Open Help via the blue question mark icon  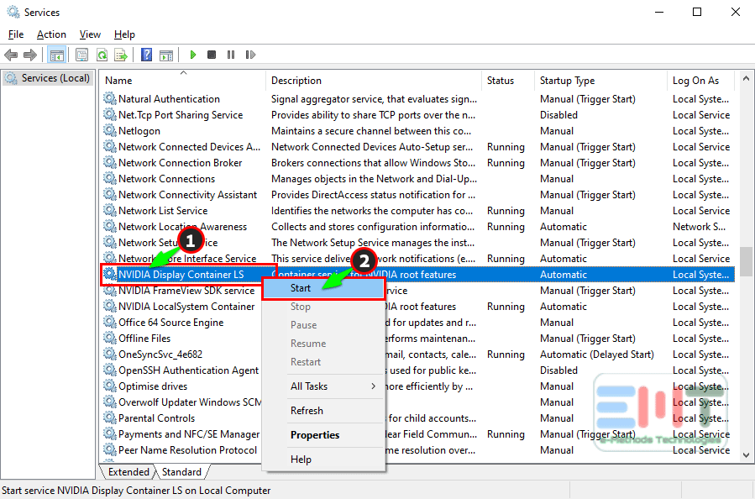pyautogui.click(x=146, y=55)
